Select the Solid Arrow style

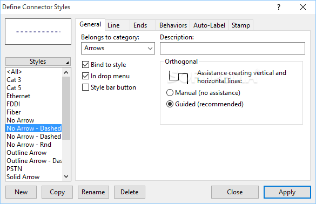tap(33, 177)
